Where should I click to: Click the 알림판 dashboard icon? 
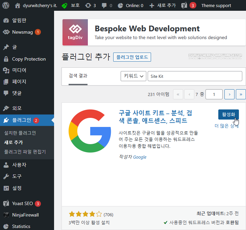[6, 21]
